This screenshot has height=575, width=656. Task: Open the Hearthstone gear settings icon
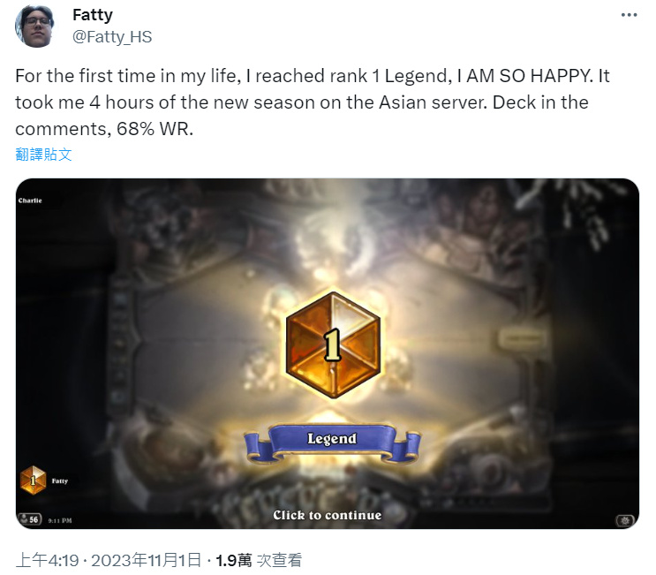point(624,520)
